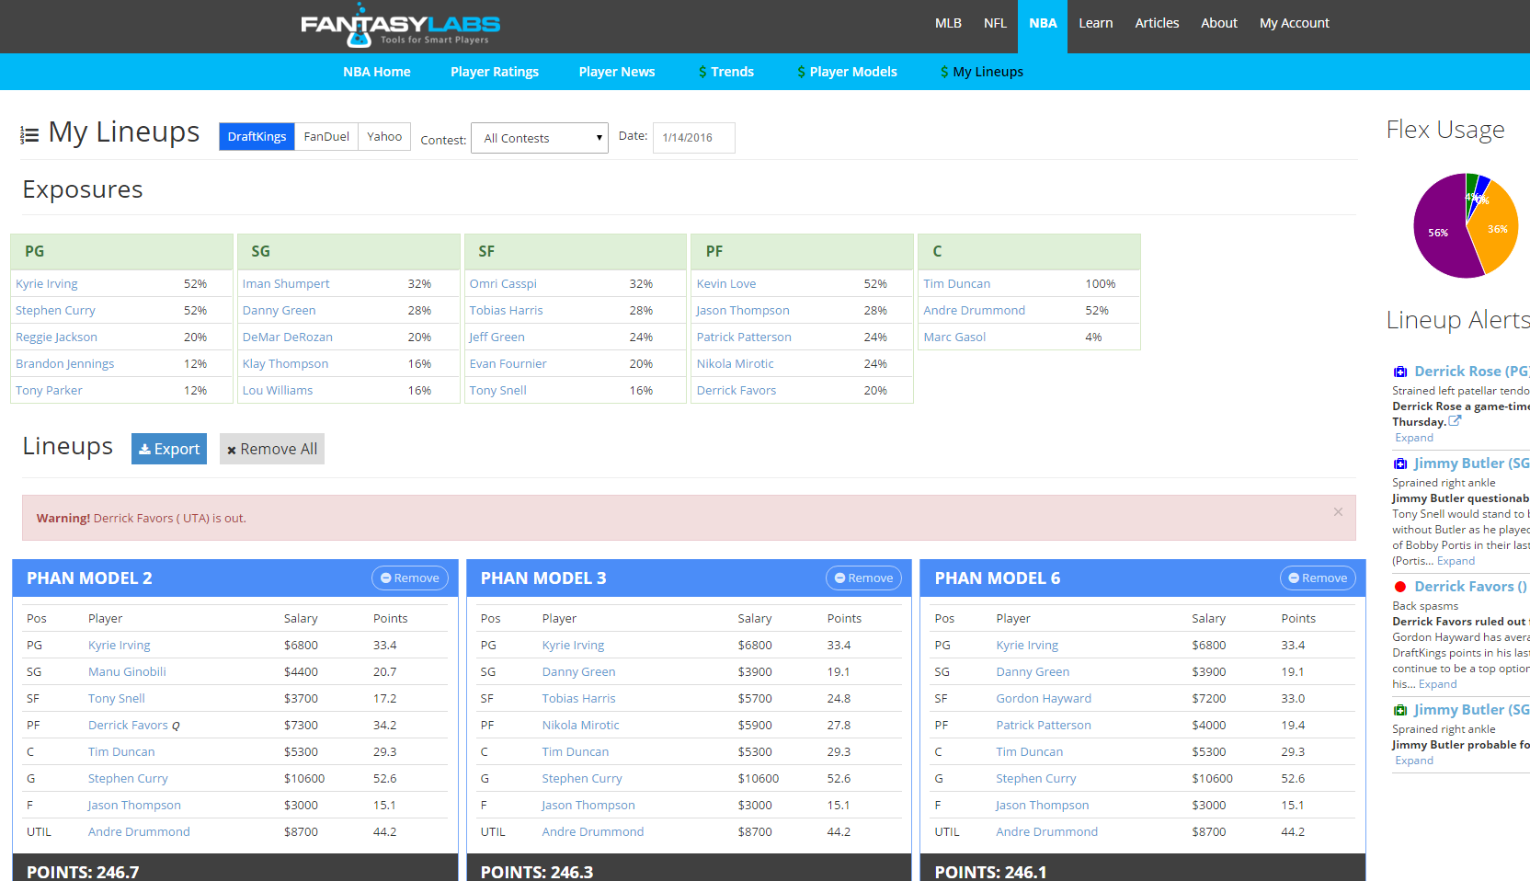The height and width of the screenshot is (881, 1530).
Task: Open the About page
Action: coord(1219,23)
